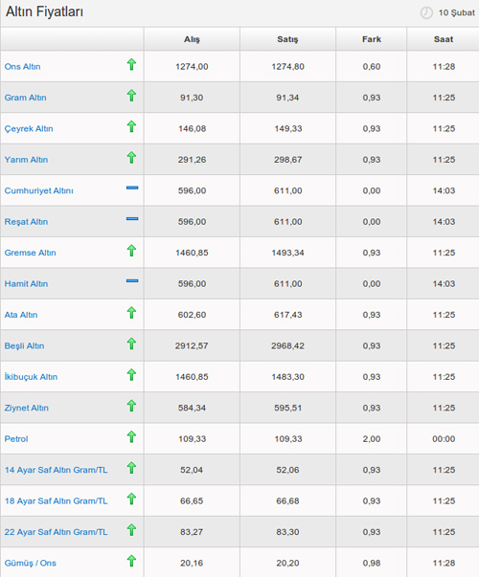Click the Alış column header
This screenshot has height=577, width=479.
tap(192, 39)
